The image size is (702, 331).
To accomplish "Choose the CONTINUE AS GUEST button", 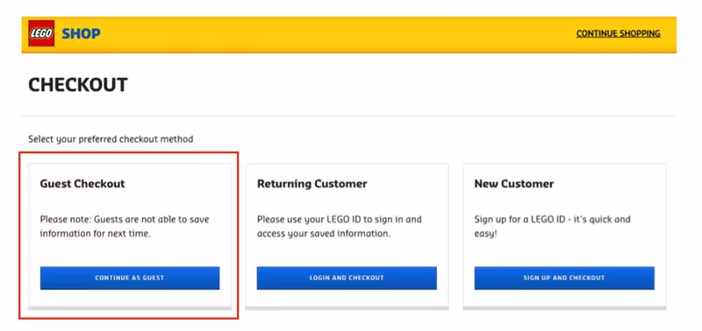I will point(130,278).
